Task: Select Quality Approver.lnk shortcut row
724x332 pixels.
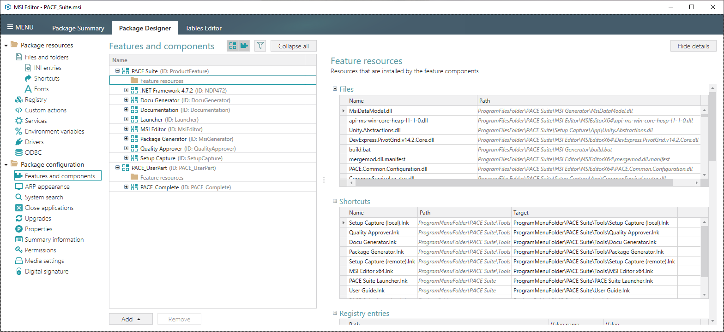Action: click(520, 232)
